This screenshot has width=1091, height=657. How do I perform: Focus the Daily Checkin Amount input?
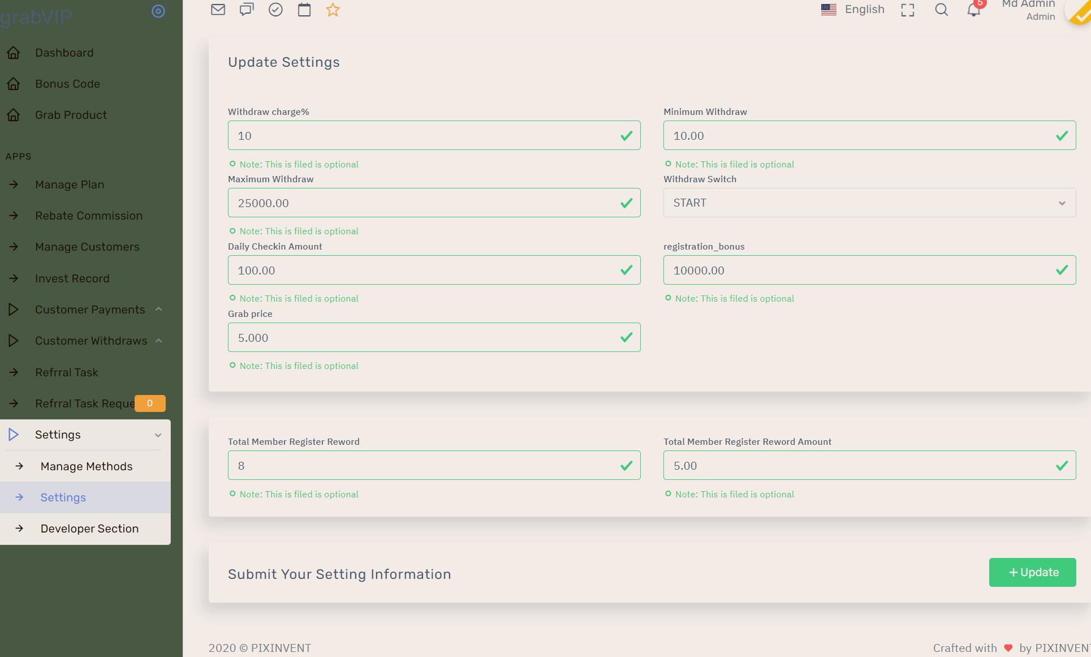pyautogui.click(x=434, y=270)
